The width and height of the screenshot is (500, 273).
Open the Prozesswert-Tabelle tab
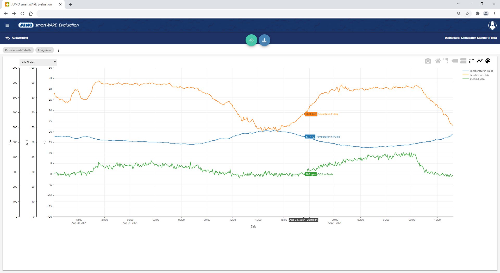(x=18, y=50)
